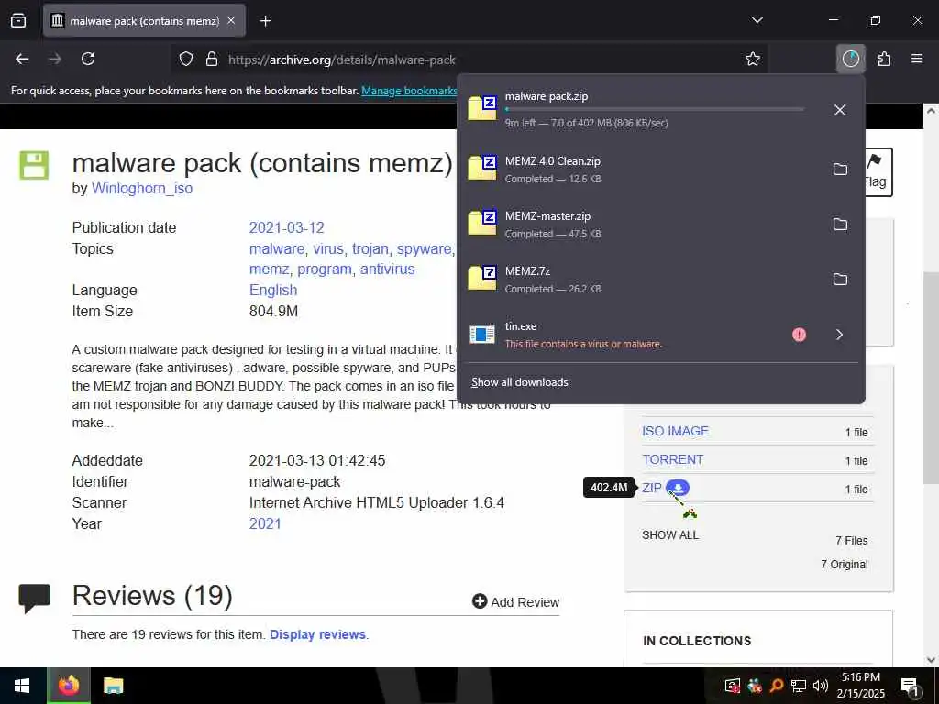Open the malware topic link
This screenshot has width=939, height=704.
[x=277, y=248]
